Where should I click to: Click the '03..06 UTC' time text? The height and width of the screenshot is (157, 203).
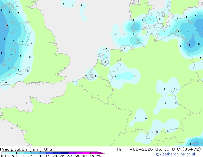[x=167, y=149]
